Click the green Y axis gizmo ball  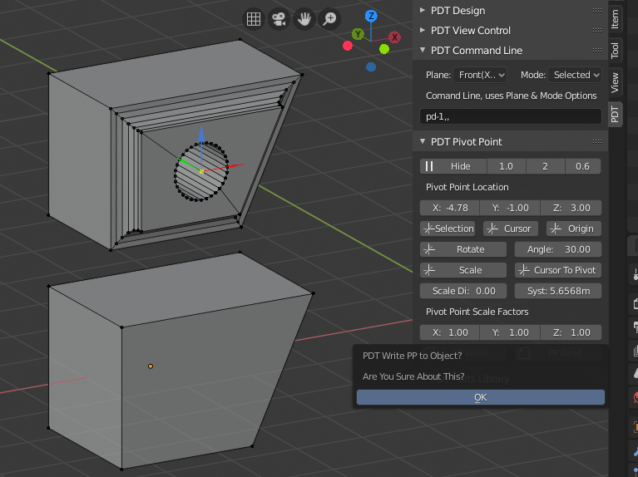358,34
